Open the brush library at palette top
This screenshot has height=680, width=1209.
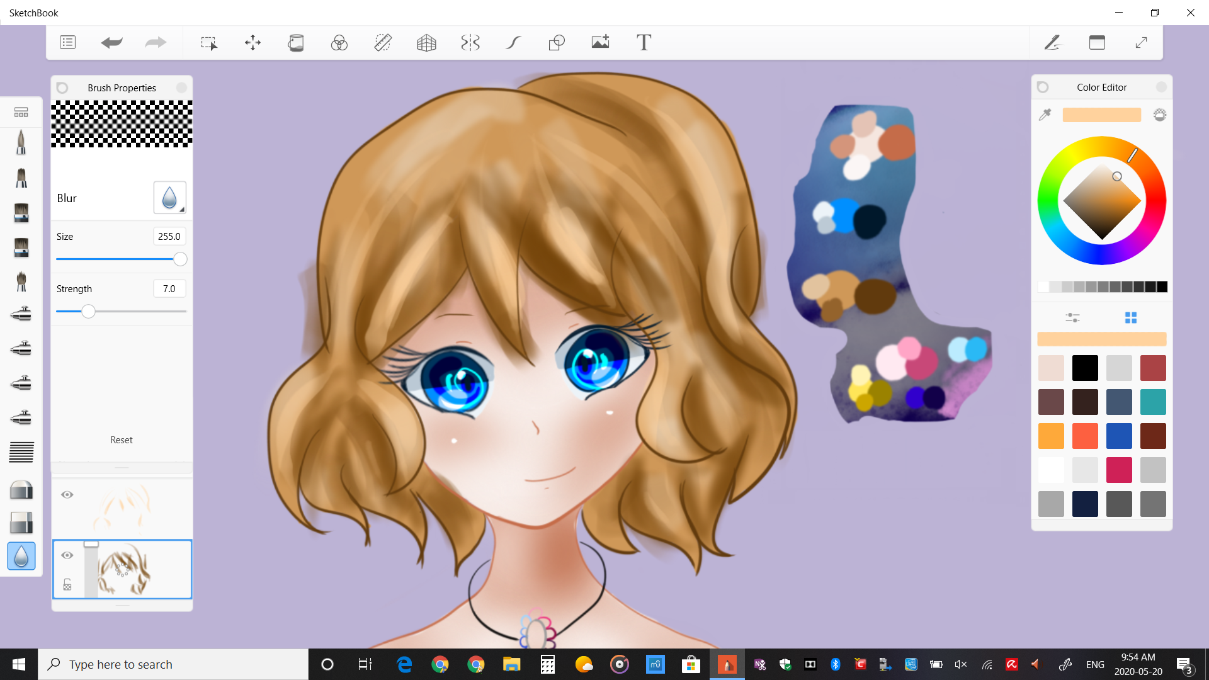(21, 112)
